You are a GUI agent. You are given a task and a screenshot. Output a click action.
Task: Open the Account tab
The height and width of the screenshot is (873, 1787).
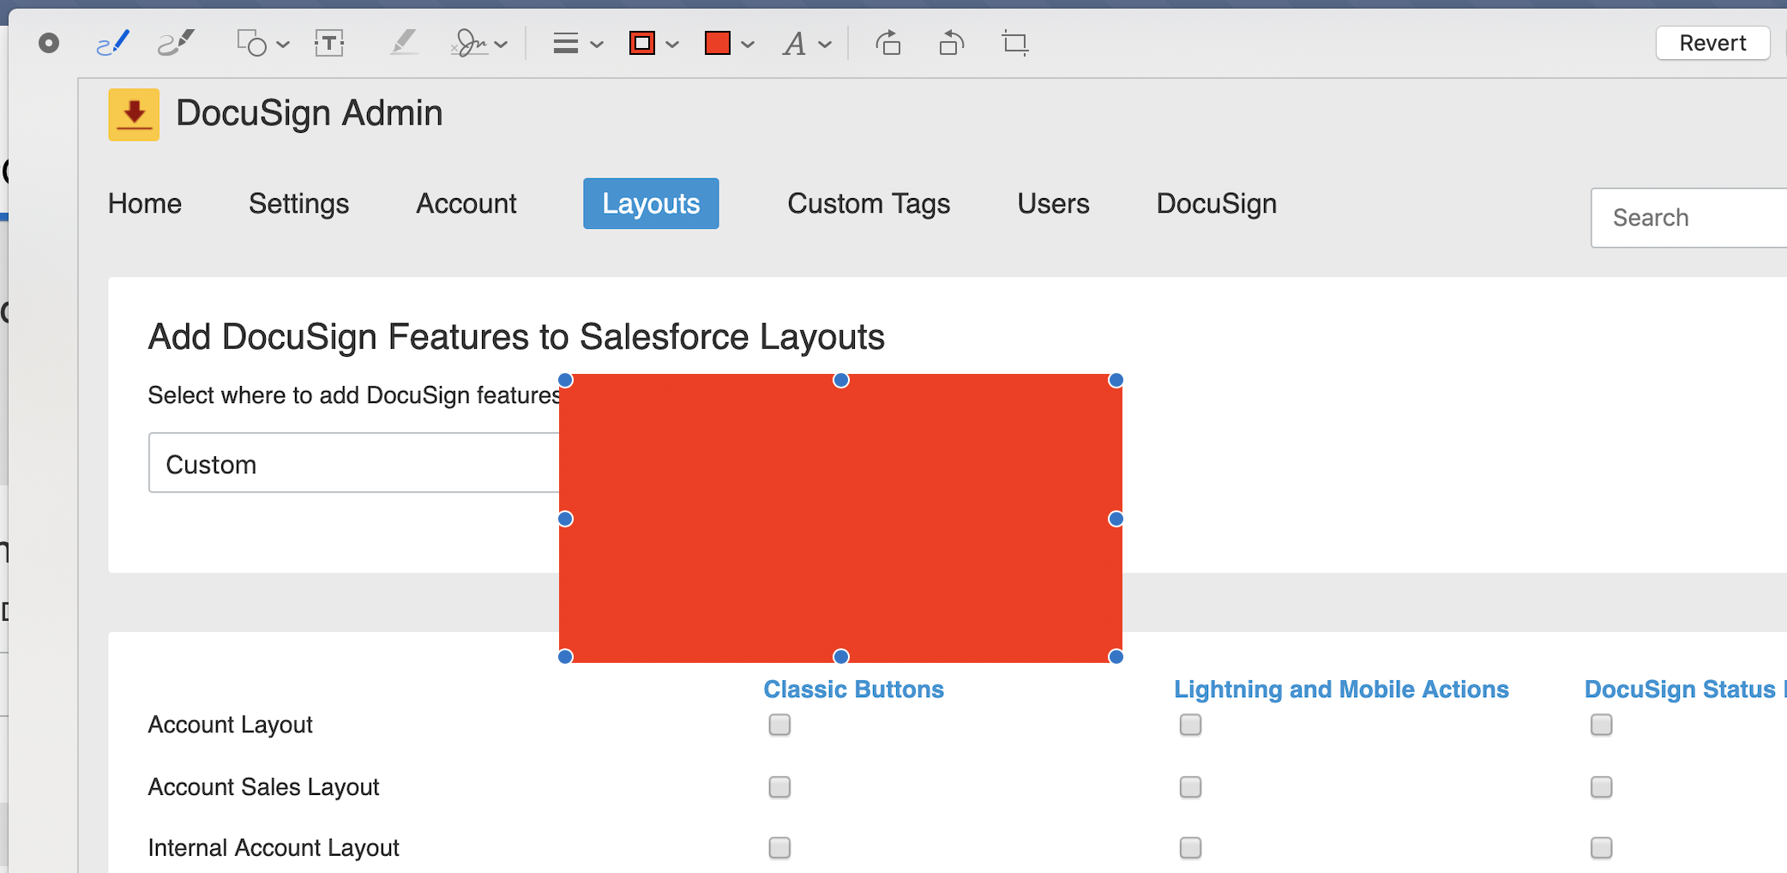click(x=466, y=204)
